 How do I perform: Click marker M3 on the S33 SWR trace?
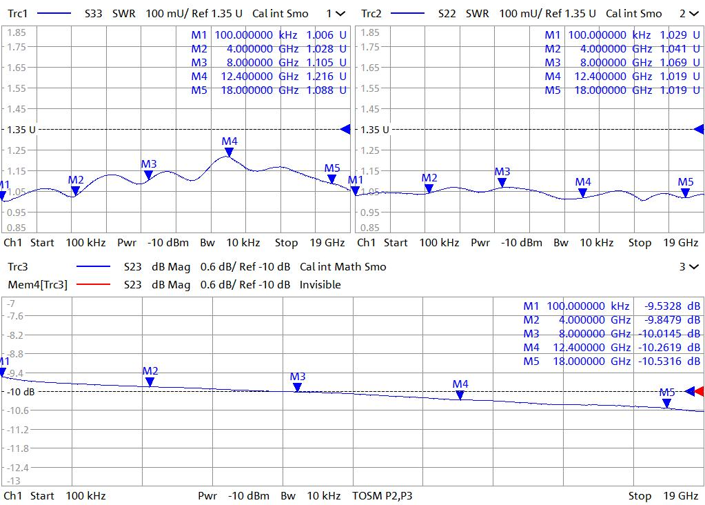click(148, 175)
